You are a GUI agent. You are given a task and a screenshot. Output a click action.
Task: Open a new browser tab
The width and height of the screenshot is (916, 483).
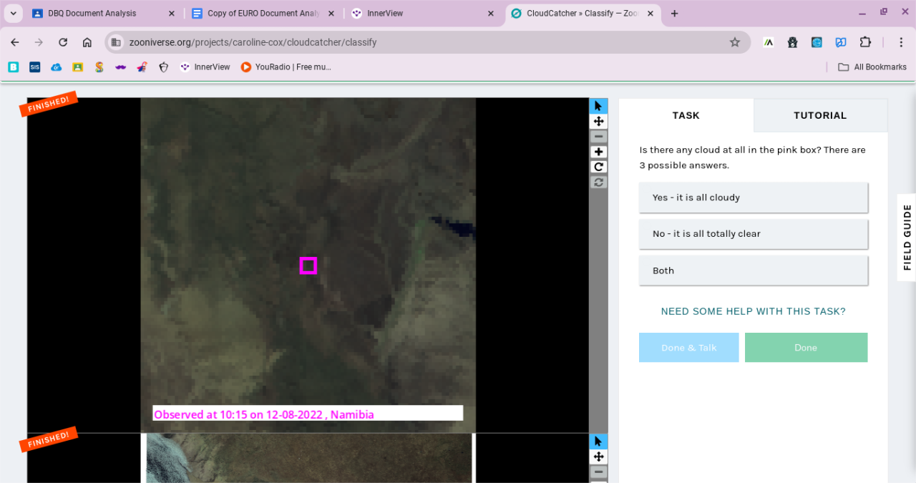pyautogui.click(x=674, y=14)
